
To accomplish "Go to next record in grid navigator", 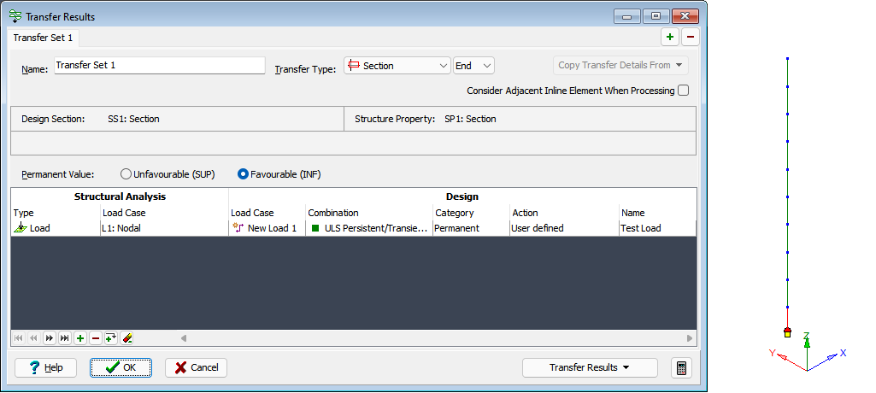I will pyautogui.click(x=50, y=338).
